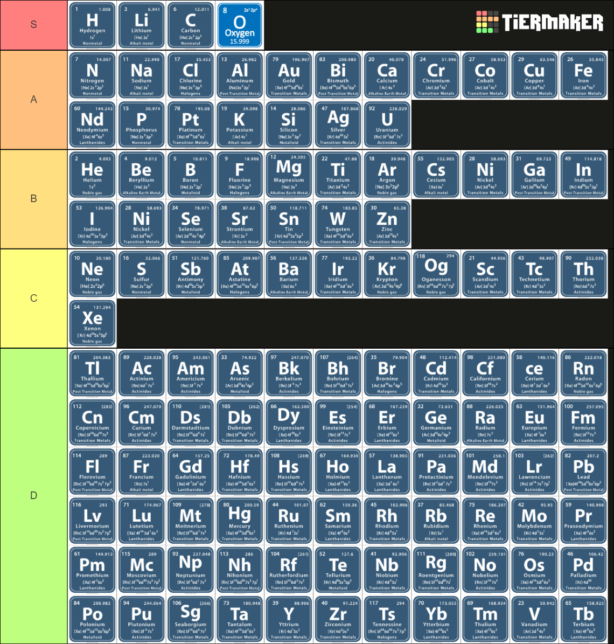Click the Mercury tile in the D tier
Screen dimensions: 614x644
tap(240, 521)
